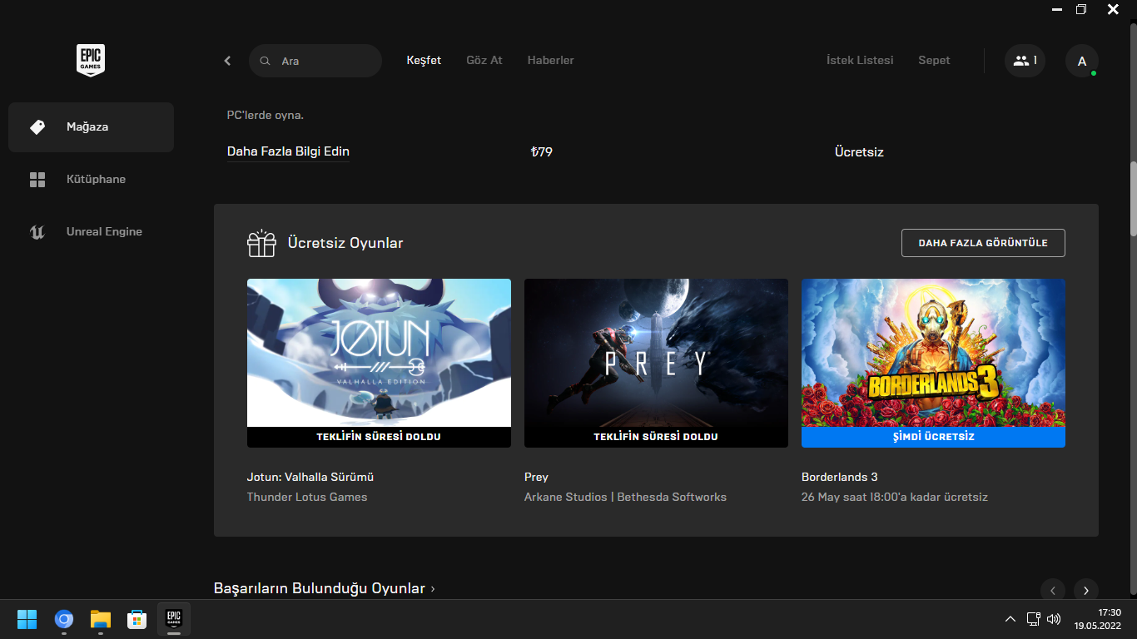Switch to the Göz At tab

[x=484, y=61]
